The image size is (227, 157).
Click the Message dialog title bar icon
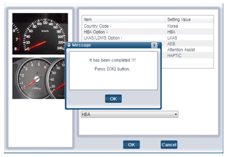tap(69, 45)
